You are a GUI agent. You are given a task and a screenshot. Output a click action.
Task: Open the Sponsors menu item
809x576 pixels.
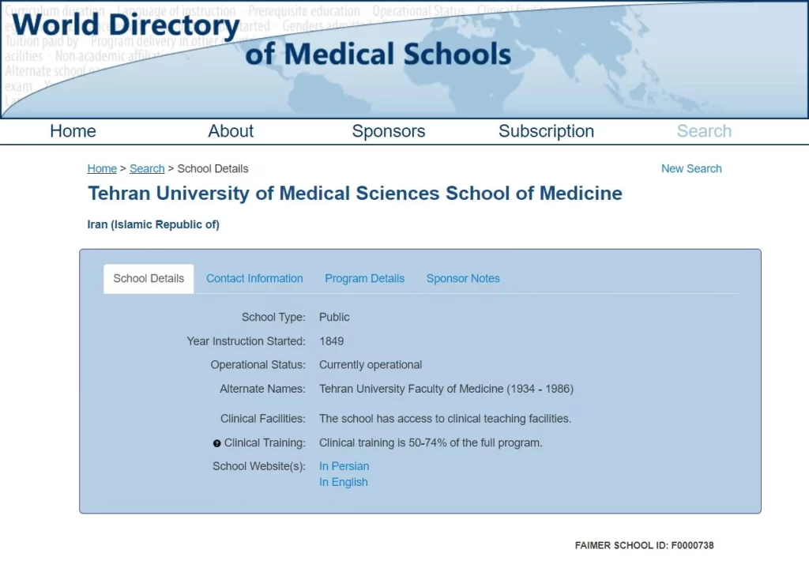(x=388, y=131)
